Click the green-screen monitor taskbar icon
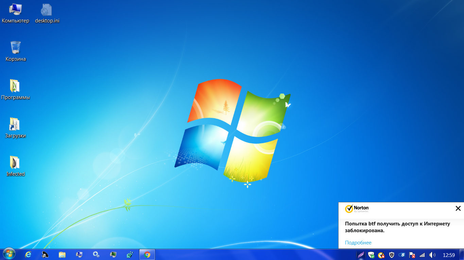This screenshot has width=464, height=260. point(113,255)
